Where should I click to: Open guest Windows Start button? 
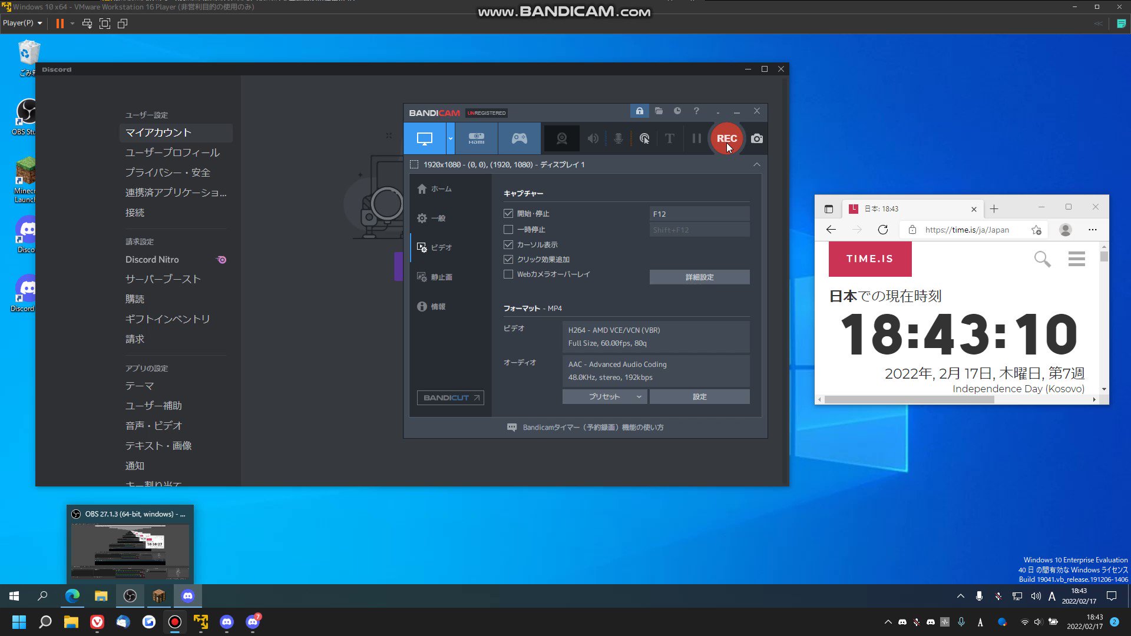(x=14, y=596)
